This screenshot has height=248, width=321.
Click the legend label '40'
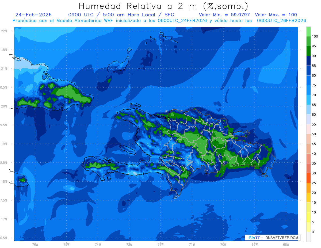[x=314, y=154]
